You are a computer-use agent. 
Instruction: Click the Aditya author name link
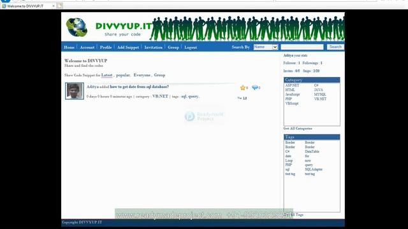click(x=92, y=87)
